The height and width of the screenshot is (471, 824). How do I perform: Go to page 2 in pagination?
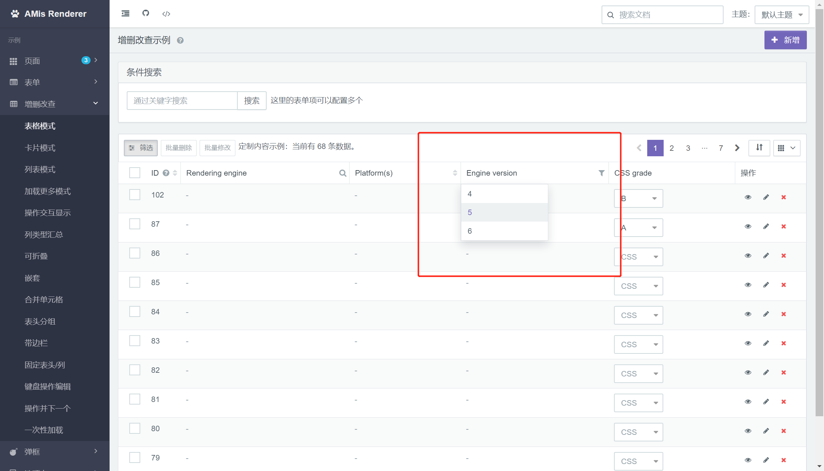click(x=672, y=148)
